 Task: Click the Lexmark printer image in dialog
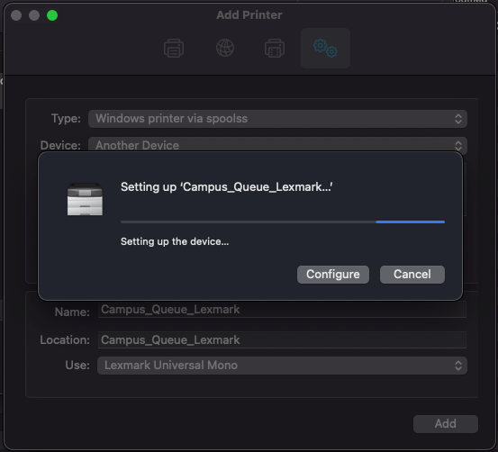[x=85, y=199]
